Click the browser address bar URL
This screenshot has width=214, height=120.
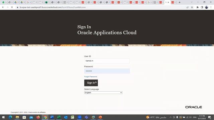click(x=53, y=7)
